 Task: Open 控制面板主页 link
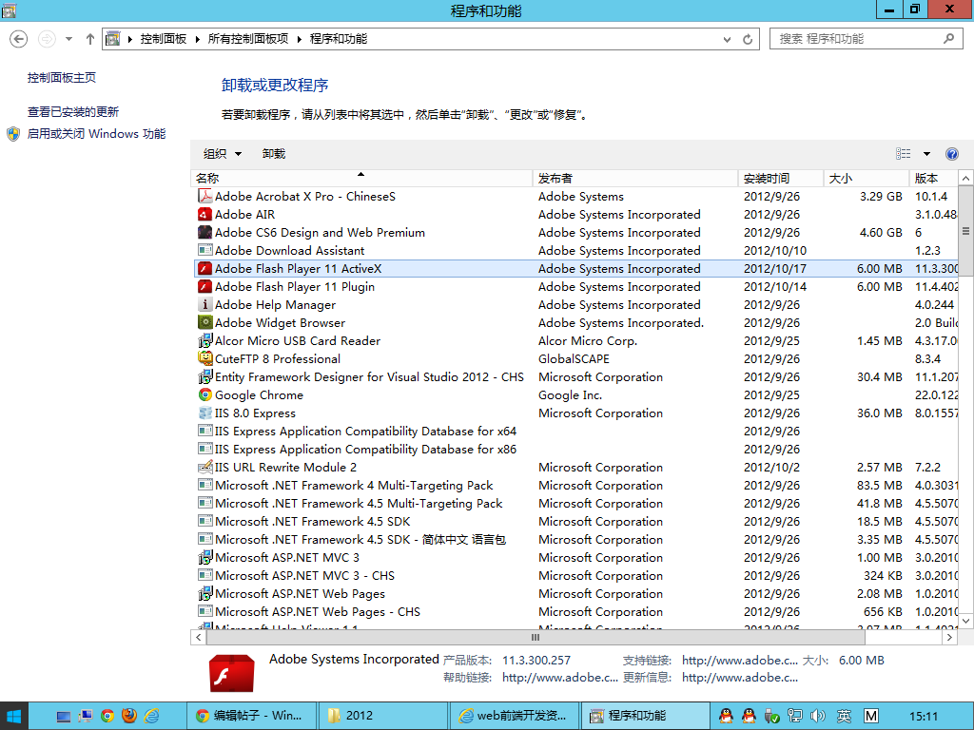(x=62, y=78)
